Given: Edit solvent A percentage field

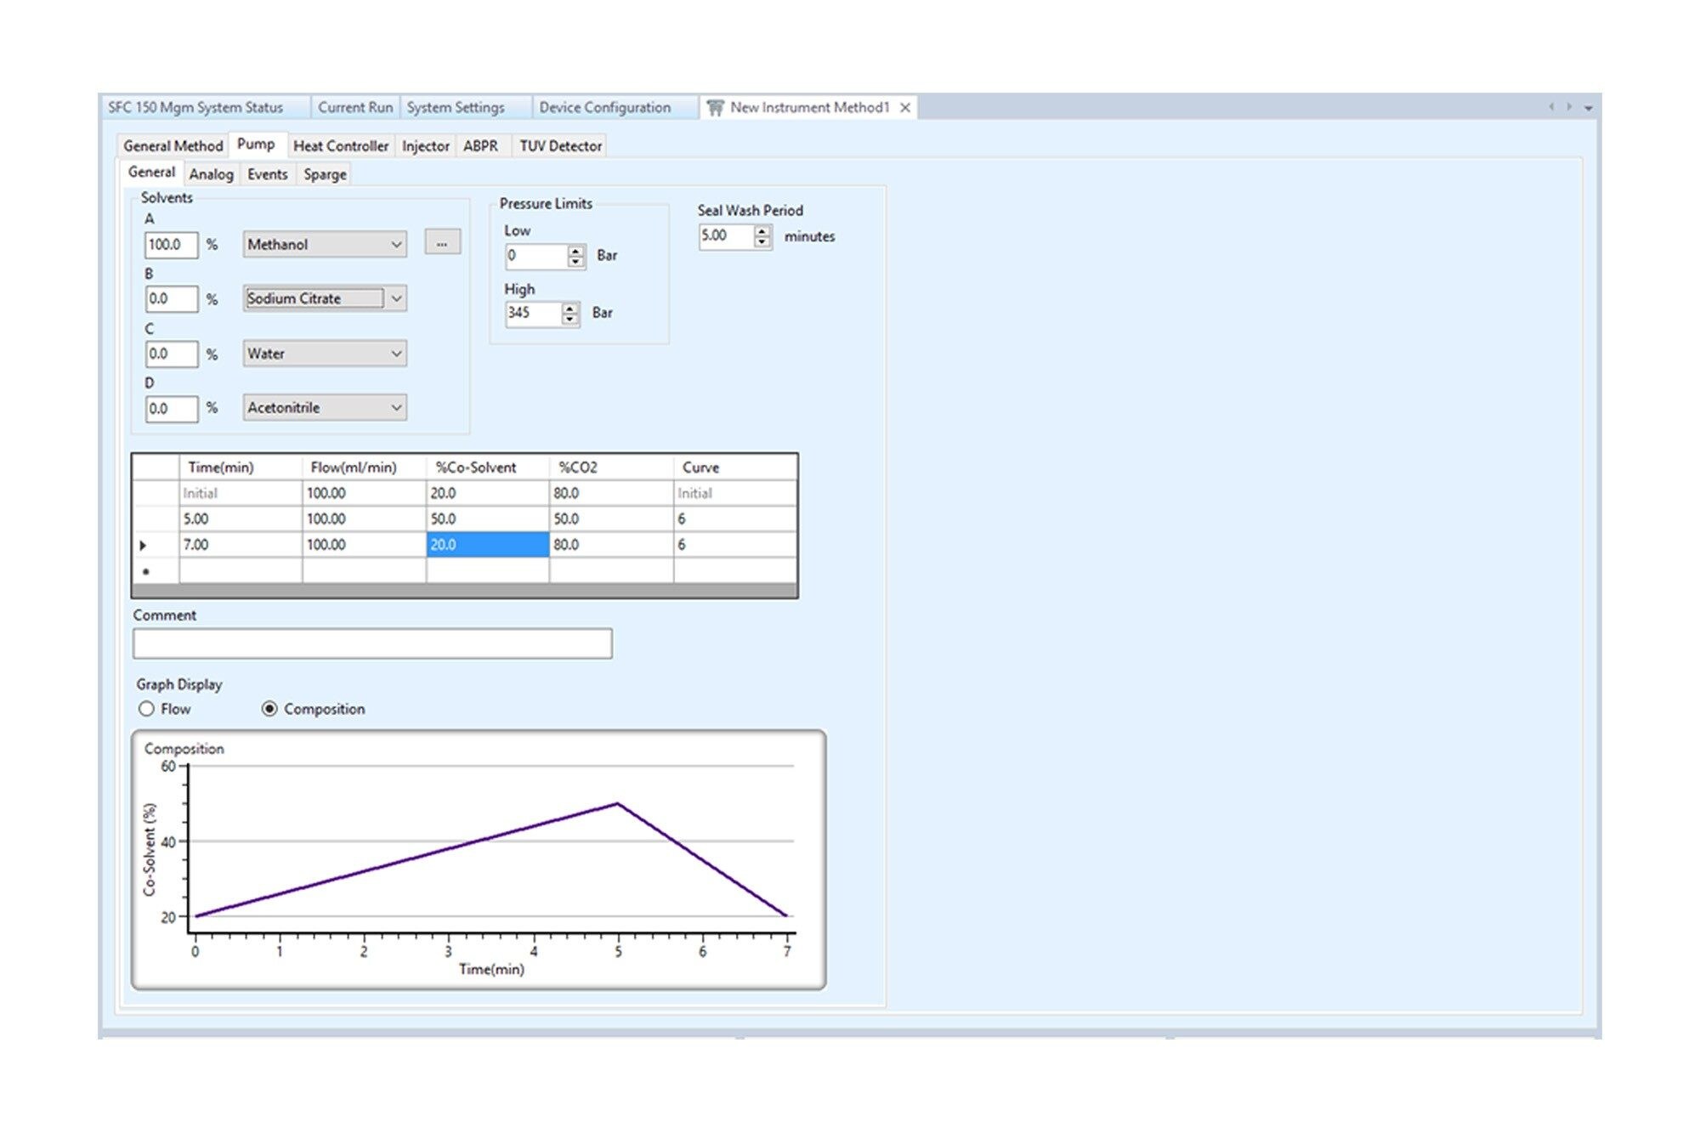Looking at the screenshot, I should (x=171, y=245).
